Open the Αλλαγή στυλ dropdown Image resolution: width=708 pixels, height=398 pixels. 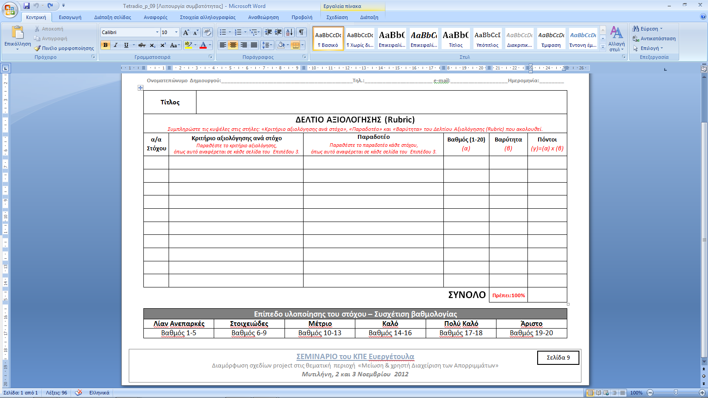point(616,39)
